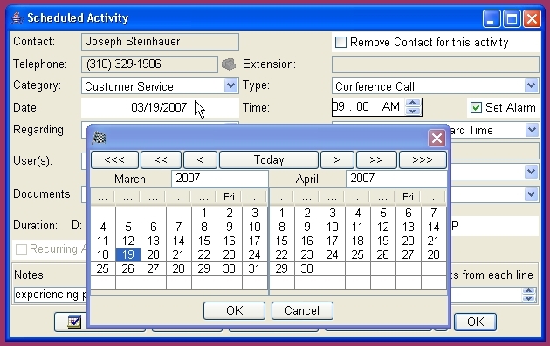
Task: Select the highlighted March 19 date
Action: point(128,254)
